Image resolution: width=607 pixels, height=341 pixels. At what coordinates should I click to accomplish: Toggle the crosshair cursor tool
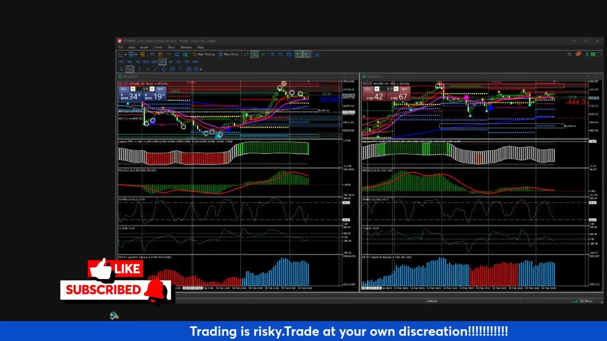click(x=129, y=69)
